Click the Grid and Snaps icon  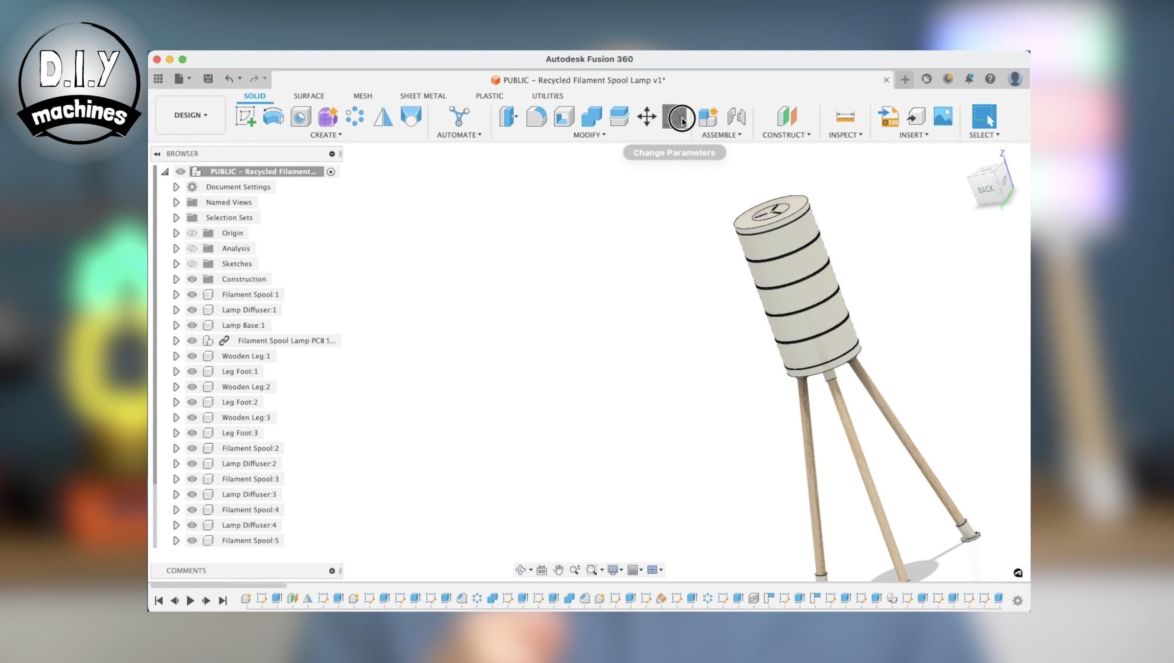pyautogui.click(x=633, y=570)
